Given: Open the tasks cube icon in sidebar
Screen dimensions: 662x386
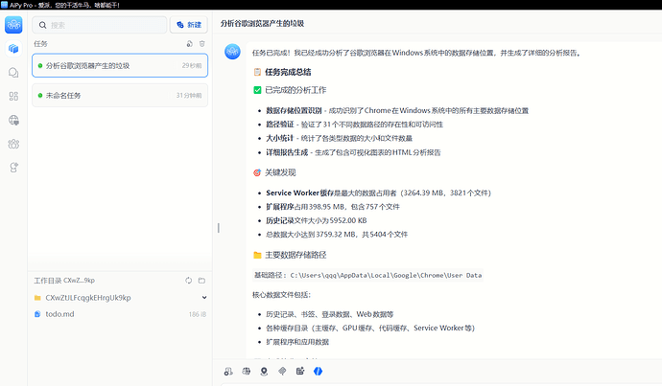Looking at the screenshot, I should pos(13,49).
